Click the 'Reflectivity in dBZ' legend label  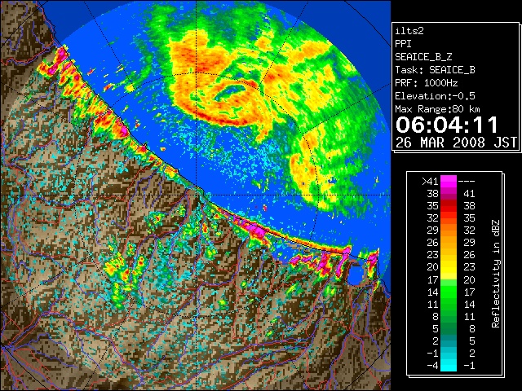coord(495,274)
